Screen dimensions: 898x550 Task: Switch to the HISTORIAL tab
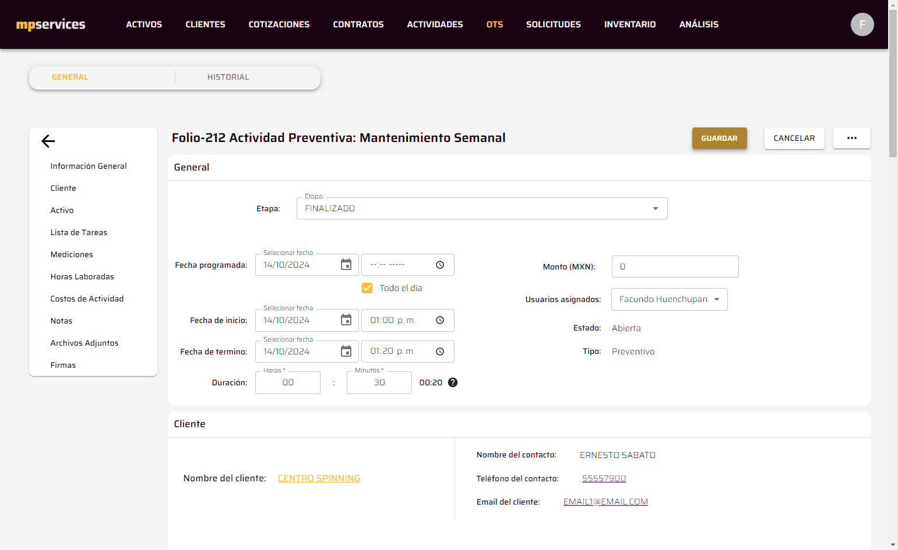[228, 77]
